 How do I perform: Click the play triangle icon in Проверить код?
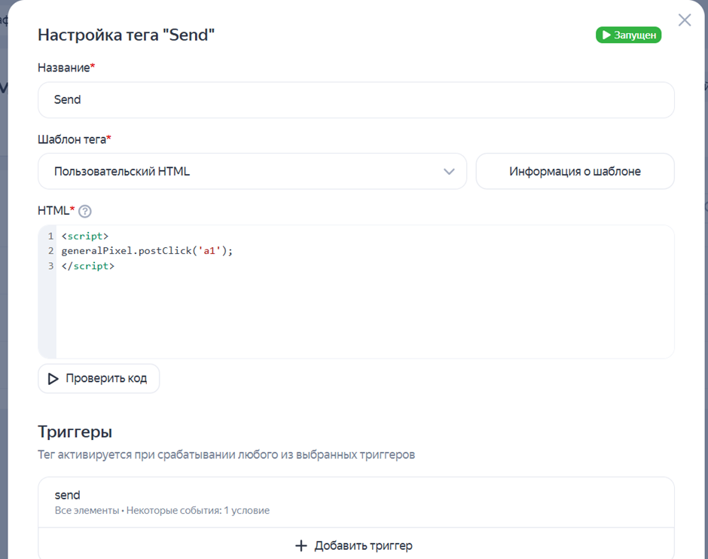[x=53, y=379]
